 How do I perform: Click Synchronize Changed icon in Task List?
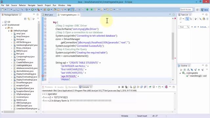click(204, 19)
